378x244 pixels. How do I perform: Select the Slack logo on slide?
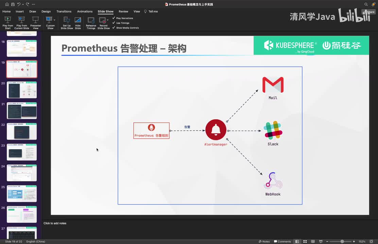click(x=273, y=130)
